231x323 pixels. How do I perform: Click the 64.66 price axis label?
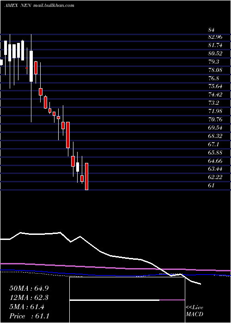(215, 161)
